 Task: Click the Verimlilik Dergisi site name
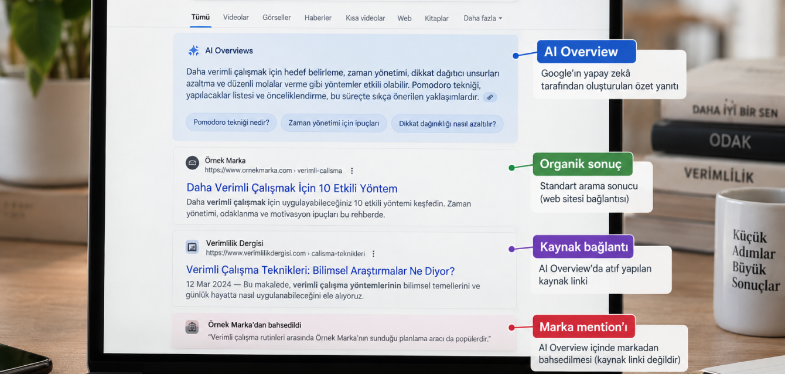tap(234, 243)
